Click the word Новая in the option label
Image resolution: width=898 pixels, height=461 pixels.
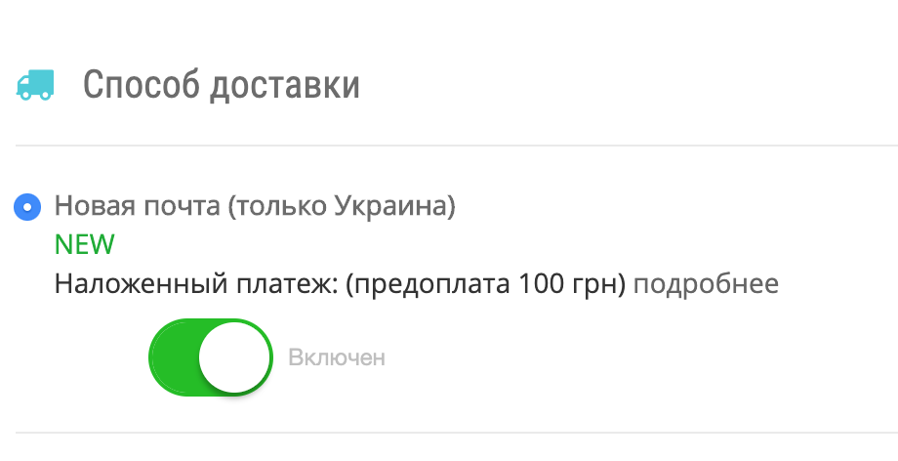pyautogui.click(x=94, y=207)
